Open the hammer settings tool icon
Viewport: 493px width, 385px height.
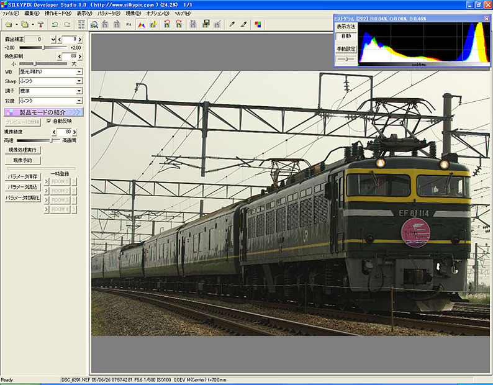click(40, 25)
